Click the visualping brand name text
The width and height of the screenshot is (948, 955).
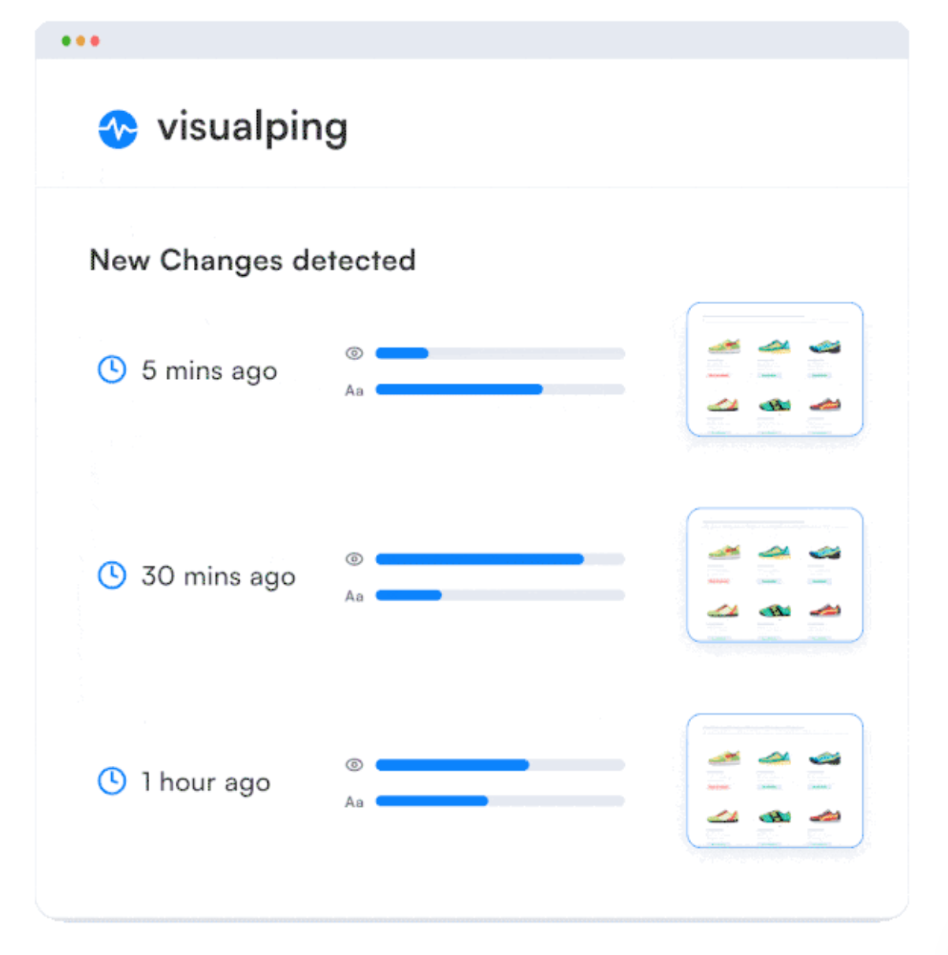[x=252, y=128]
